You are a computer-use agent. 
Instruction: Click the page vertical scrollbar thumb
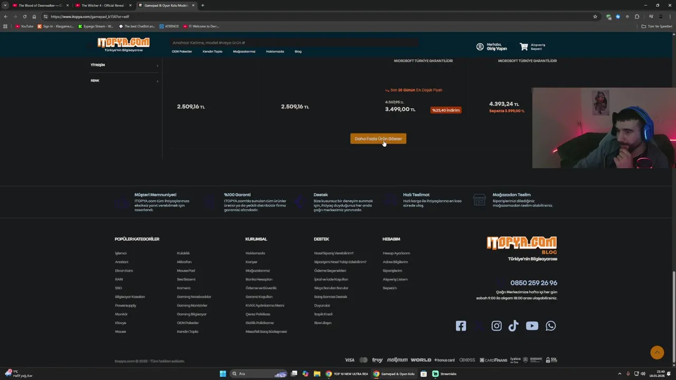pos(674,318)
